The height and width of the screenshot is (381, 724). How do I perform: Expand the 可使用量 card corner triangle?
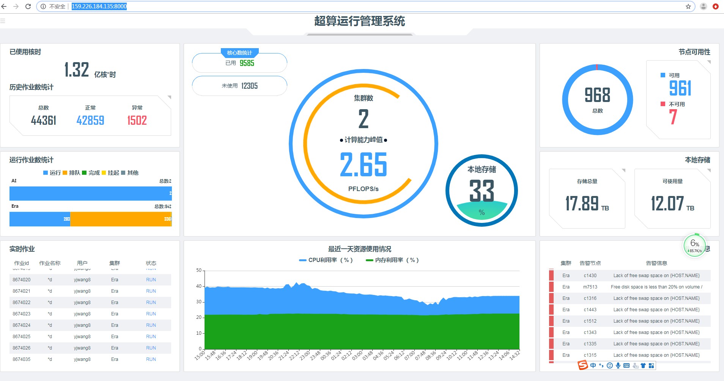(708, 171)
